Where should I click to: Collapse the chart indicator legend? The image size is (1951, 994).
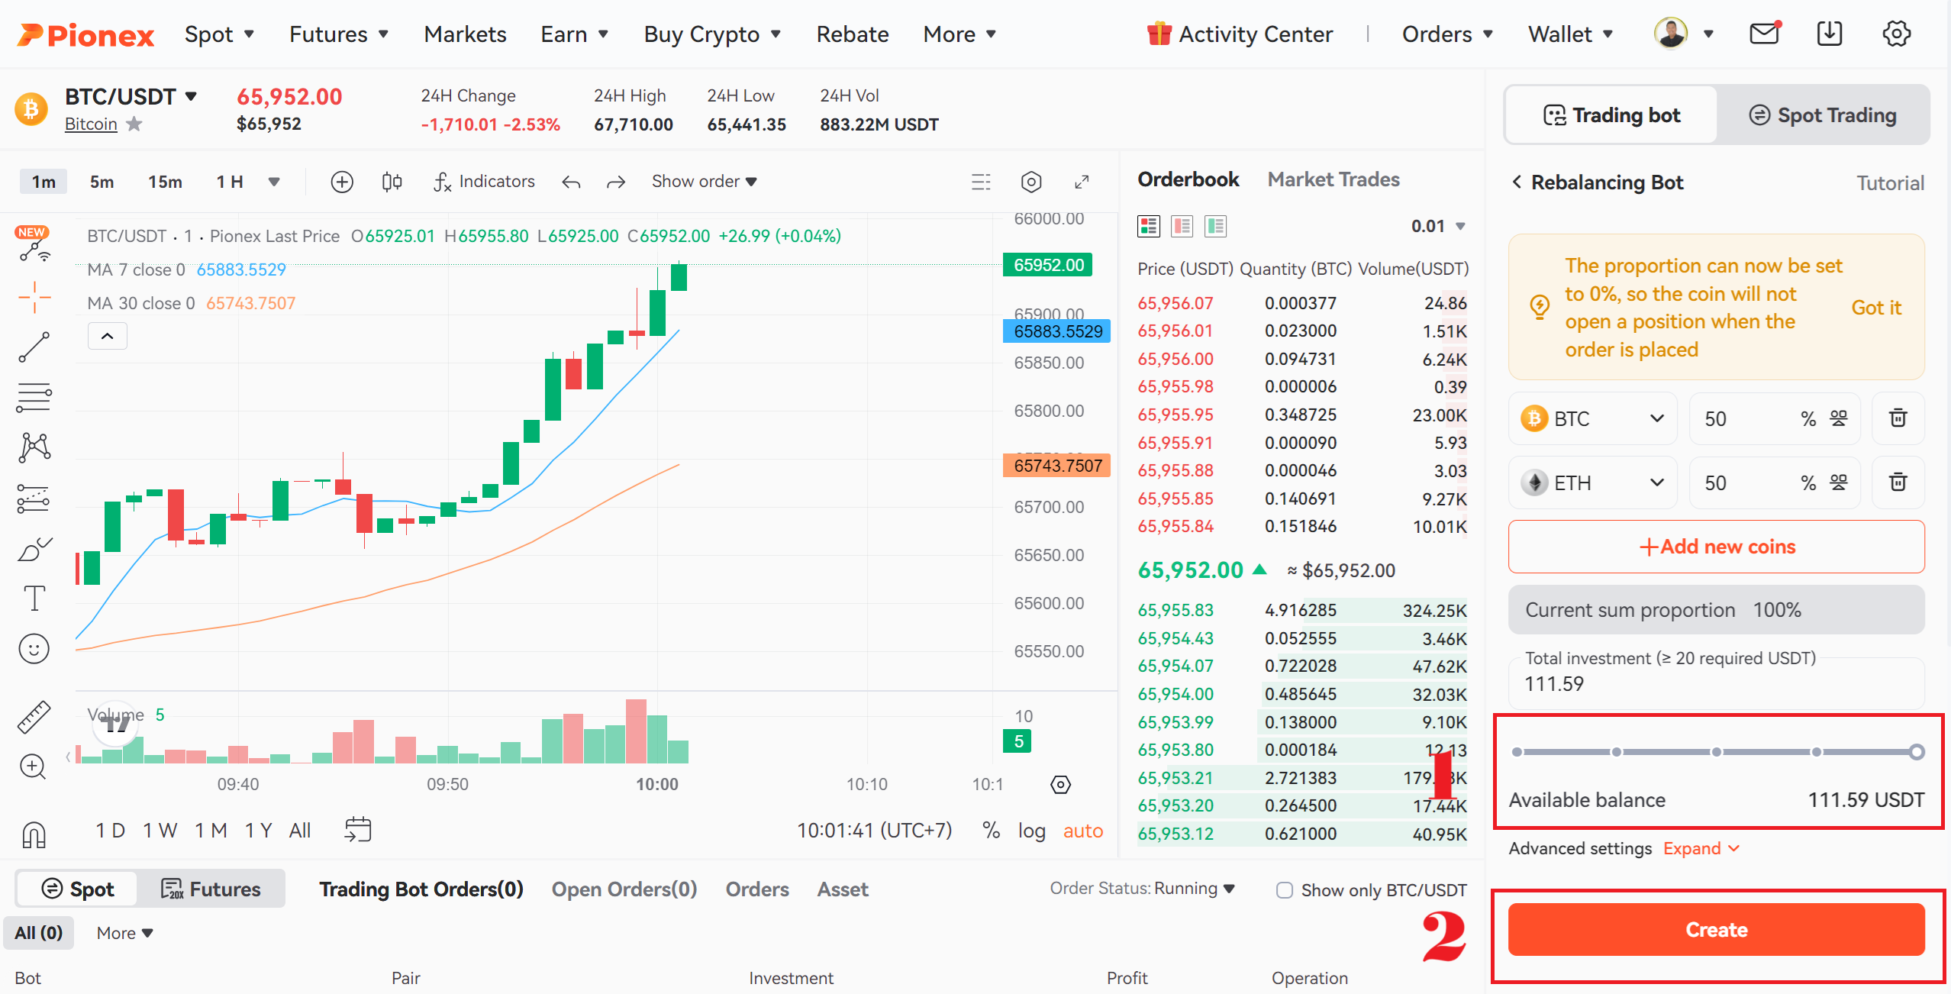(x=108, y=336)
